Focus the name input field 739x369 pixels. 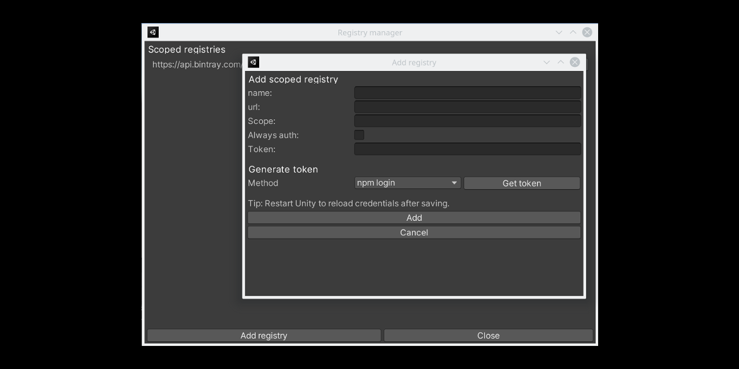pos(467,93)
